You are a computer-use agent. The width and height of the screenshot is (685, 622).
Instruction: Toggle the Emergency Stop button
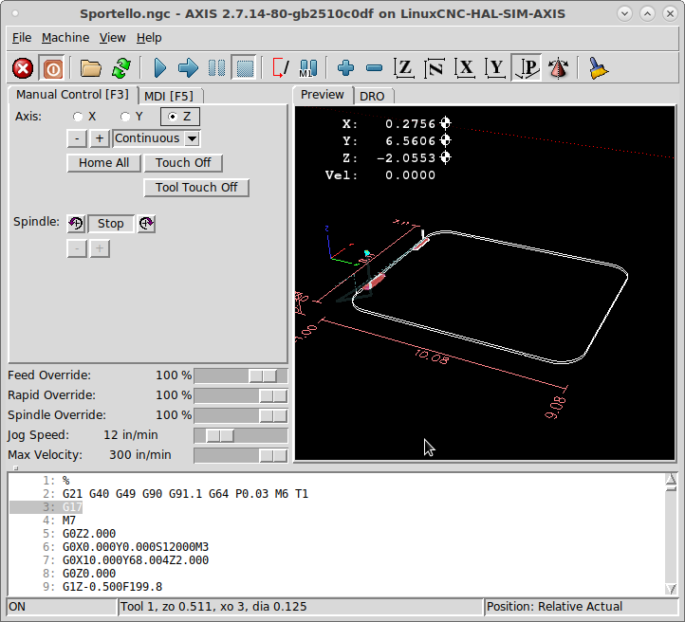(x=23, y=68)
